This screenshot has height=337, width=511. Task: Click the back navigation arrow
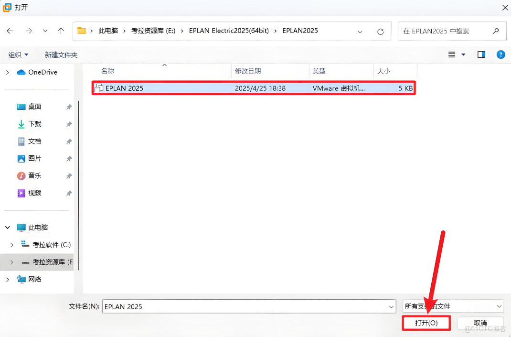[10, 31]
